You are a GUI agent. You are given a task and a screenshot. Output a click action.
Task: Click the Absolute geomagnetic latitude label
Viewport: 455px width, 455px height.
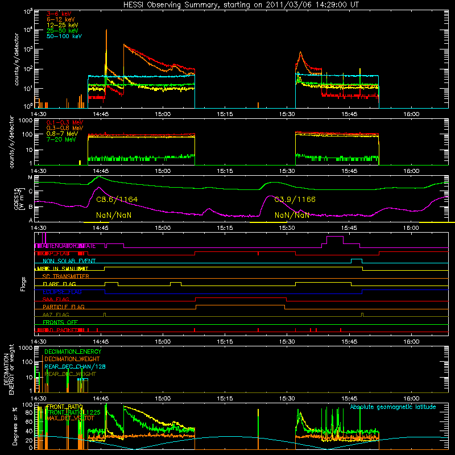click(393, 407)
